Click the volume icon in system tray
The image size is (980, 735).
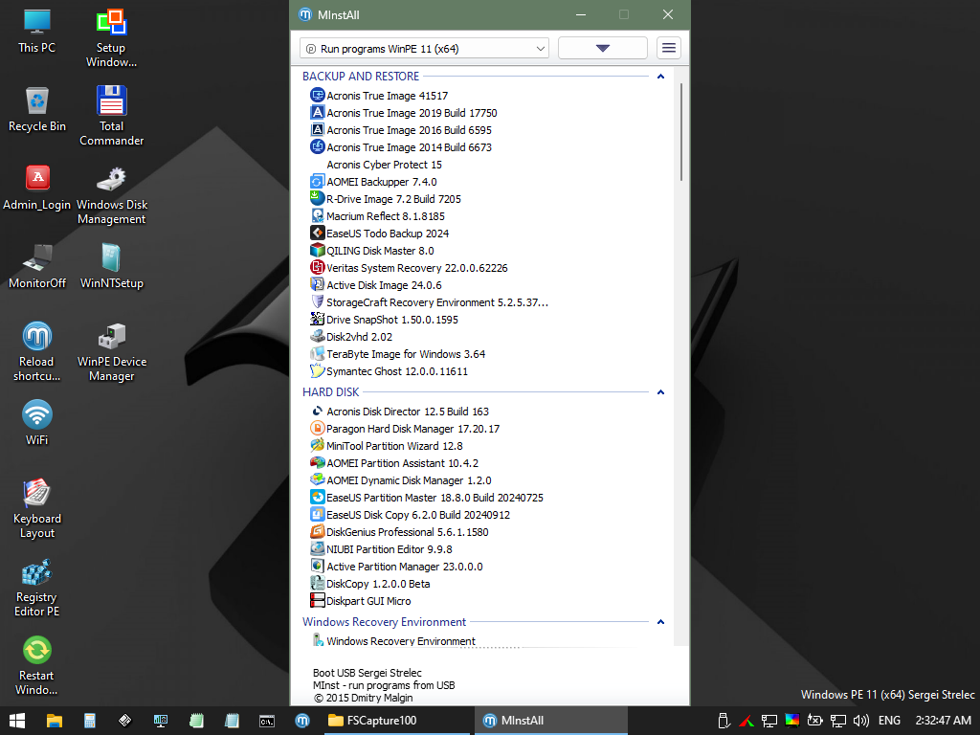click(x=860, y=721)
